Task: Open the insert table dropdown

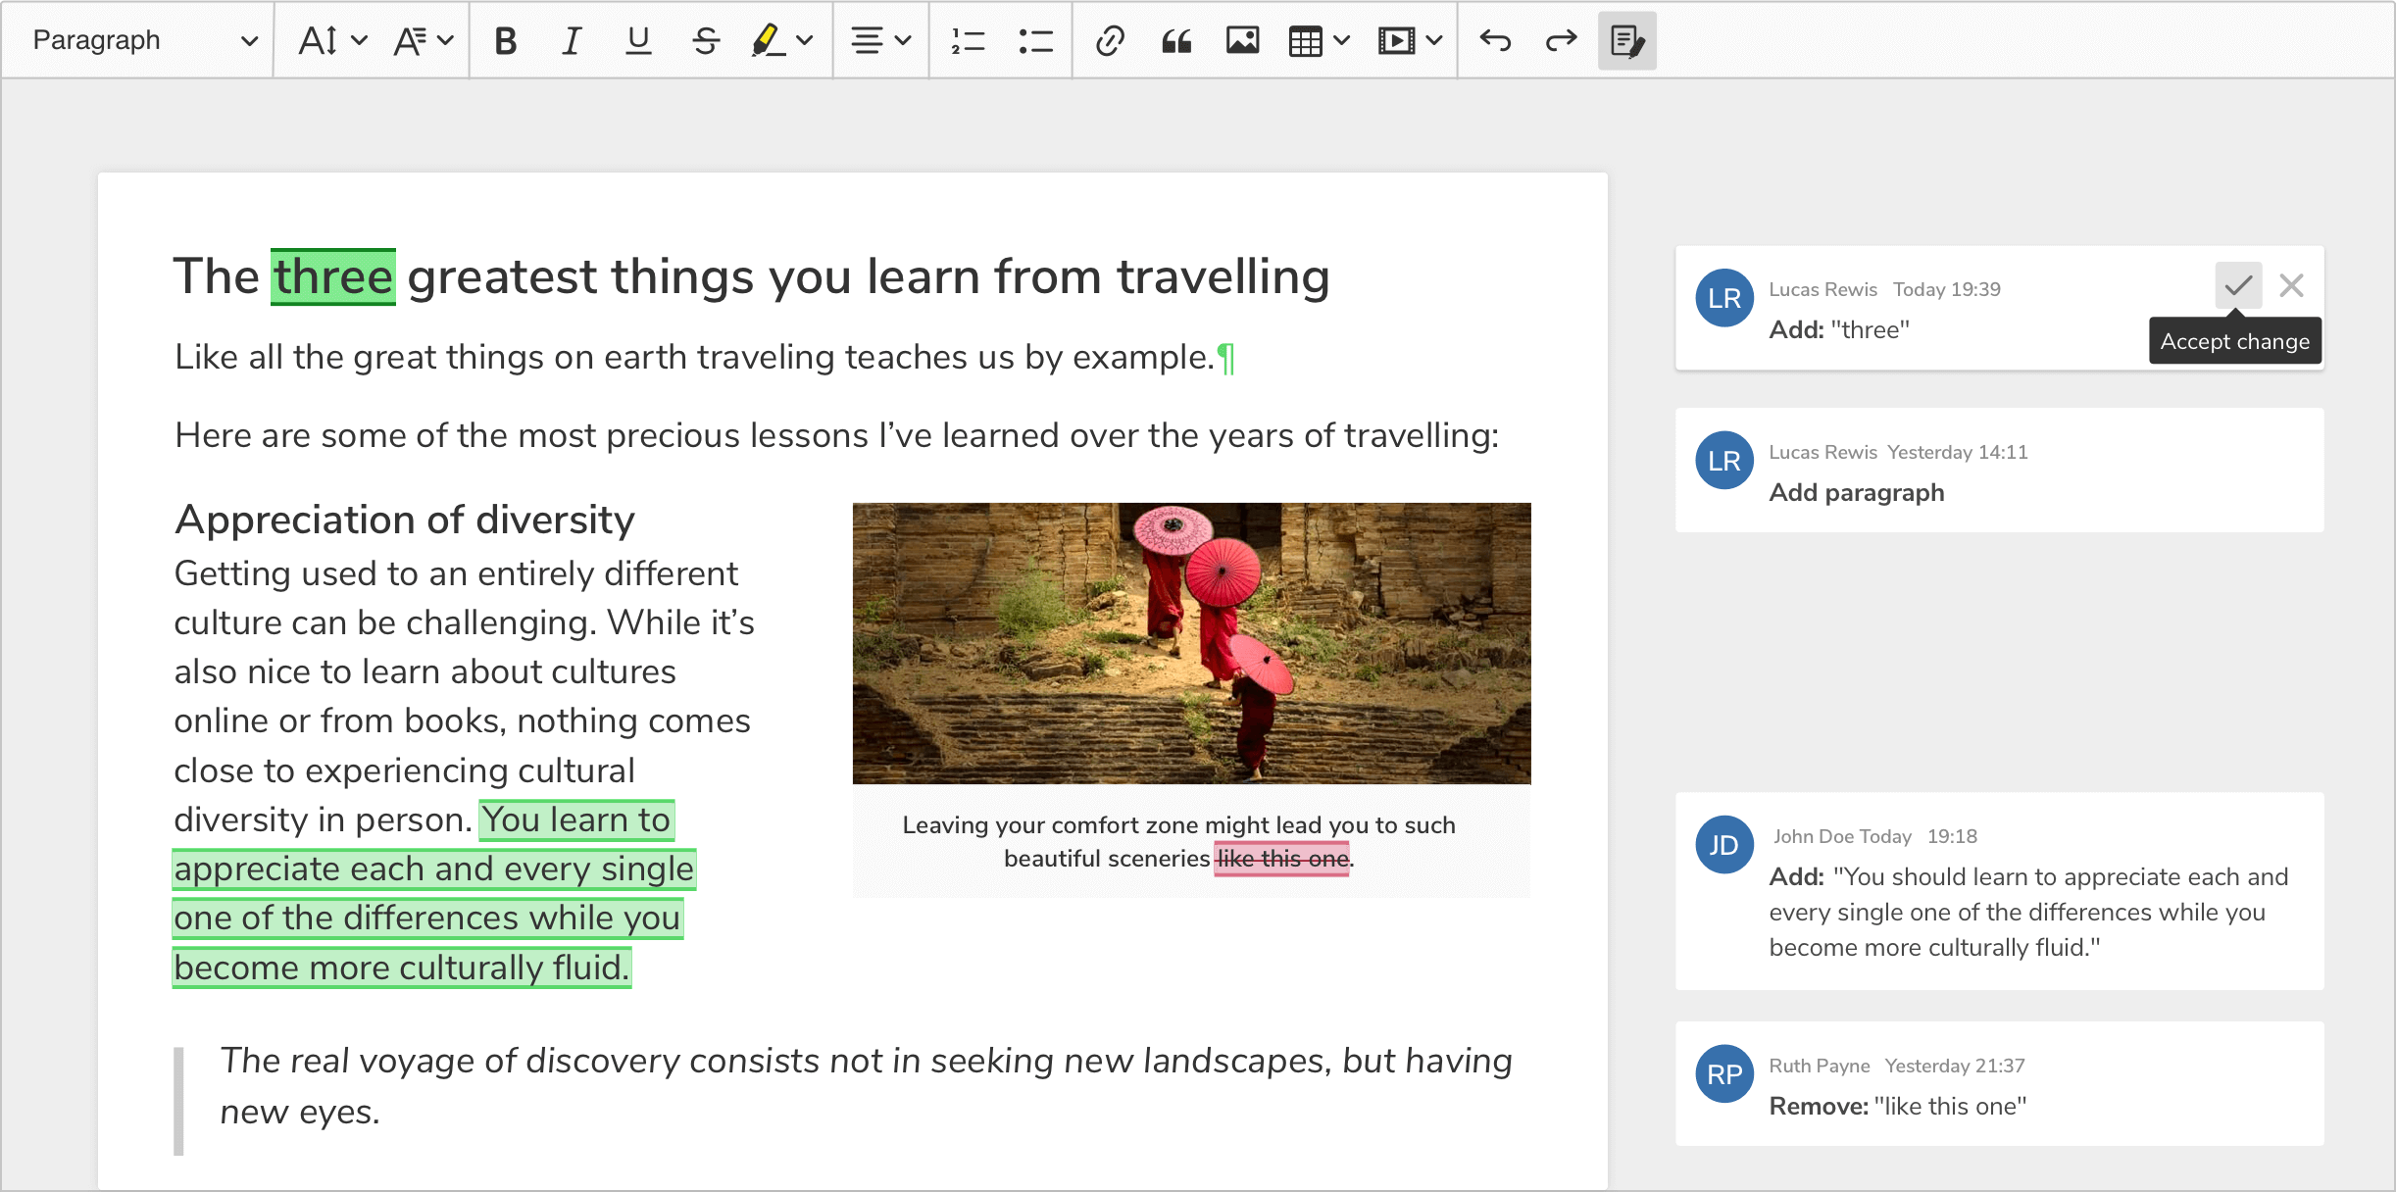Action: click(x=1319, y=40)
